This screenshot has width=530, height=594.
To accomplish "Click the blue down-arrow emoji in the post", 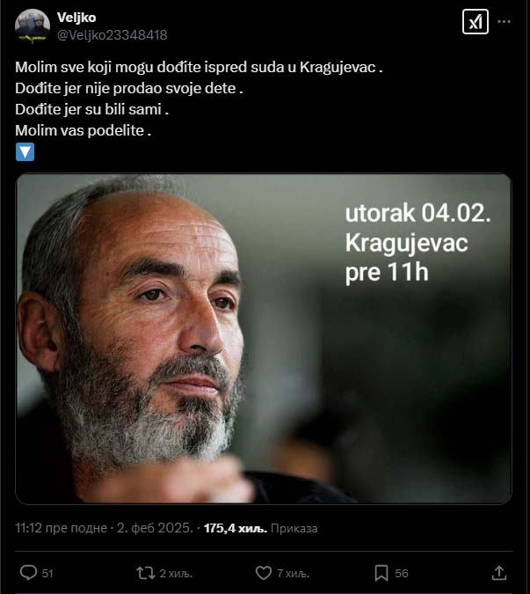I will click(x=25, y=152).
